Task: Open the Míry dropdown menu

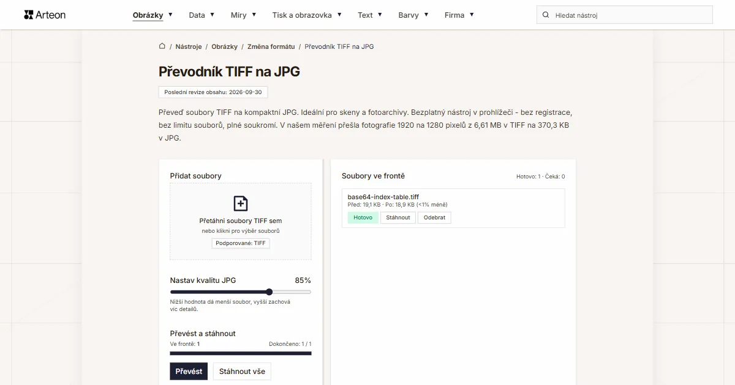Action: point(243,15)
